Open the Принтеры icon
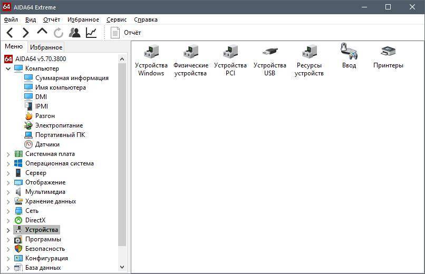The width and height of the screenshot is (425, 274). (388, 56)
